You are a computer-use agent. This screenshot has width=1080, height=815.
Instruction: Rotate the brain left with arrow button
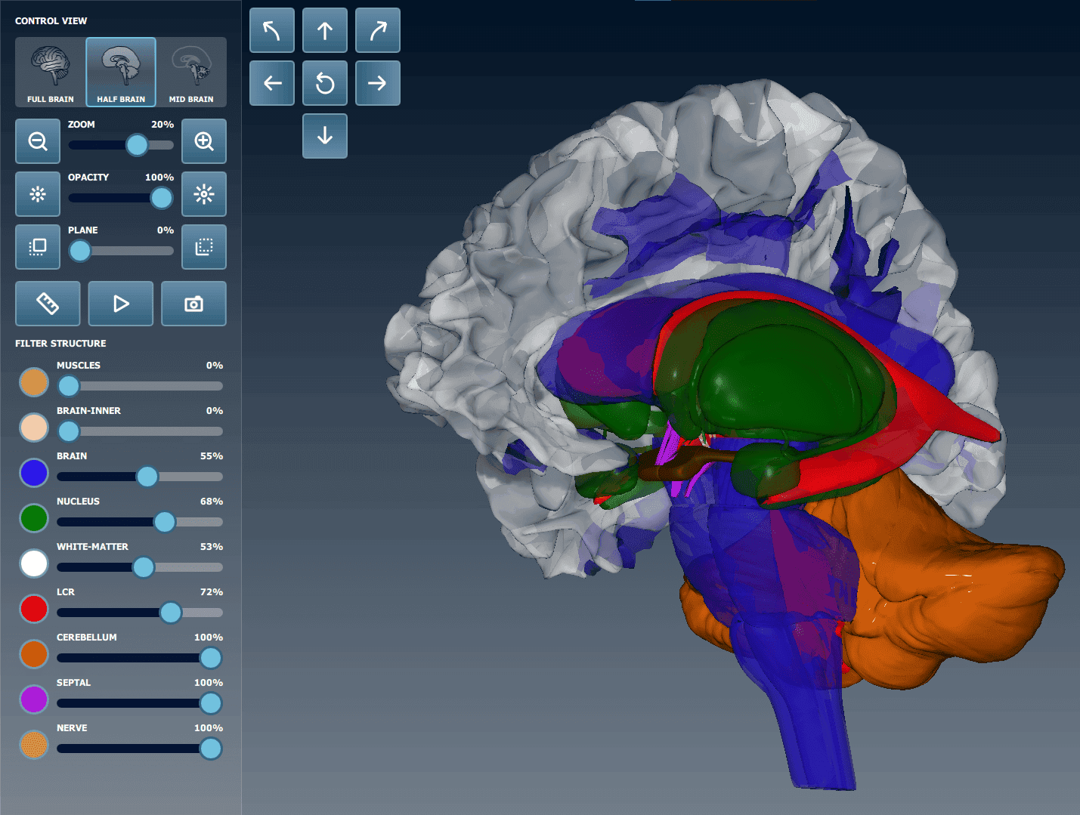(272, 83)
